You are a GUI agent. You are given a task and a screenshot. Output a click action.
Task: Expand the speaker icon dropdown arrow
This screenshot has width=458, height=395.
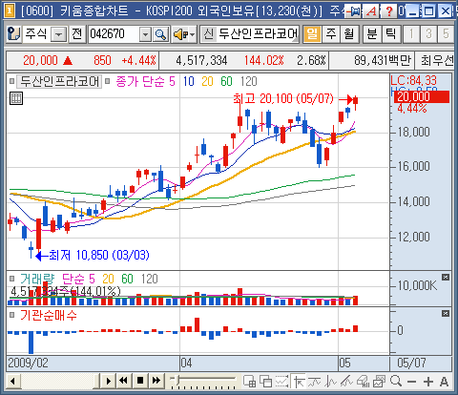pos(192,34)
